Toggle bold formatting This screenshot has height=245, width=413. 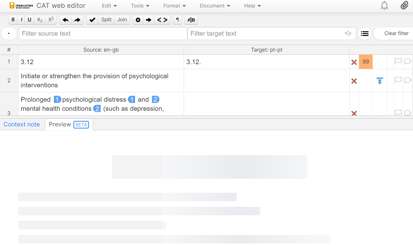tap(13, 20)
